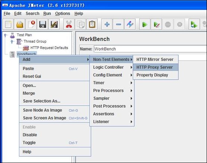
Task: Open the Edit menu
Action: pyautogui.click(x=18, y=13)
